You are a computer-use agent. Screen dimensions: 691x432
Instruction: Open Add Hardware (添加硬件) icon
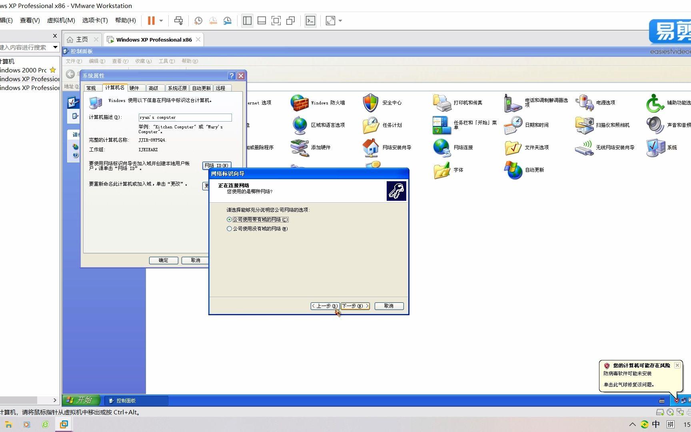(299, 148)
